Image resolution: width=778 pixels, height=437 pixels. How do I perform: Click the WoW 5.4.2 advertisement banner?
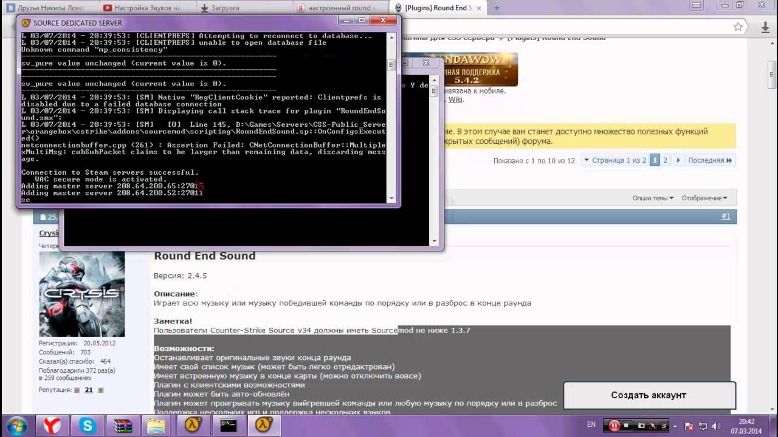(x=482, y=69)
